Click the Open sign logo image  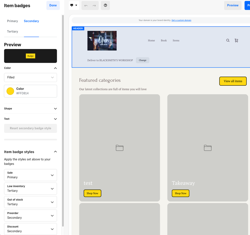[x=102, y=41]
